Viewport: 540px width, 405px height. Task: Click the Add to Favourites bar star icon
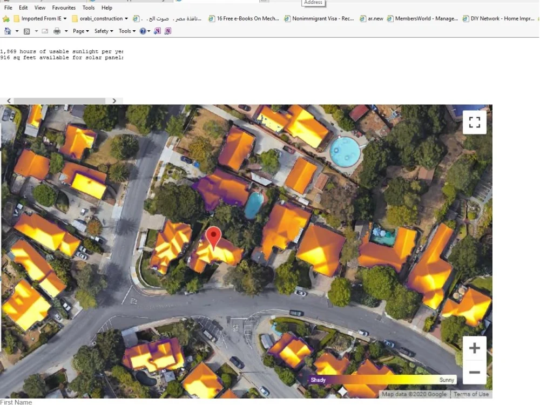click(6, 18)
